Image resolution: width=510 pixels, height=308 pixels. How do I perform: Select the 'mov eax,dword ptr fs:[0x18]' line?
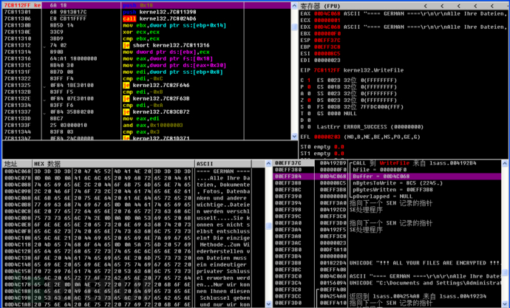[168, 58]
